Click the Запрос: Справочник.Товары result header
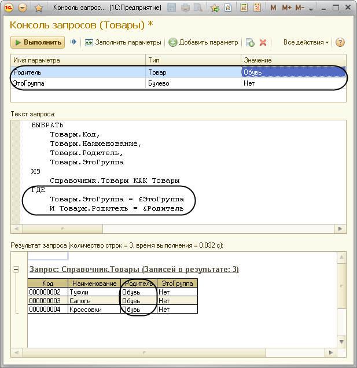This screenshot has height=368, width=357. (134, 270)
